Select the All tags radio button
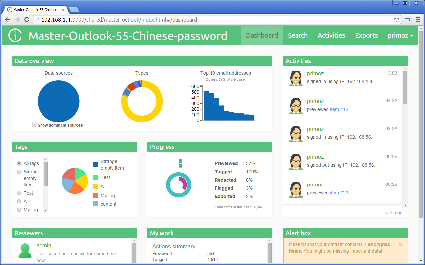This screenshot has width=425, height=265. click(x=19, y=163)
